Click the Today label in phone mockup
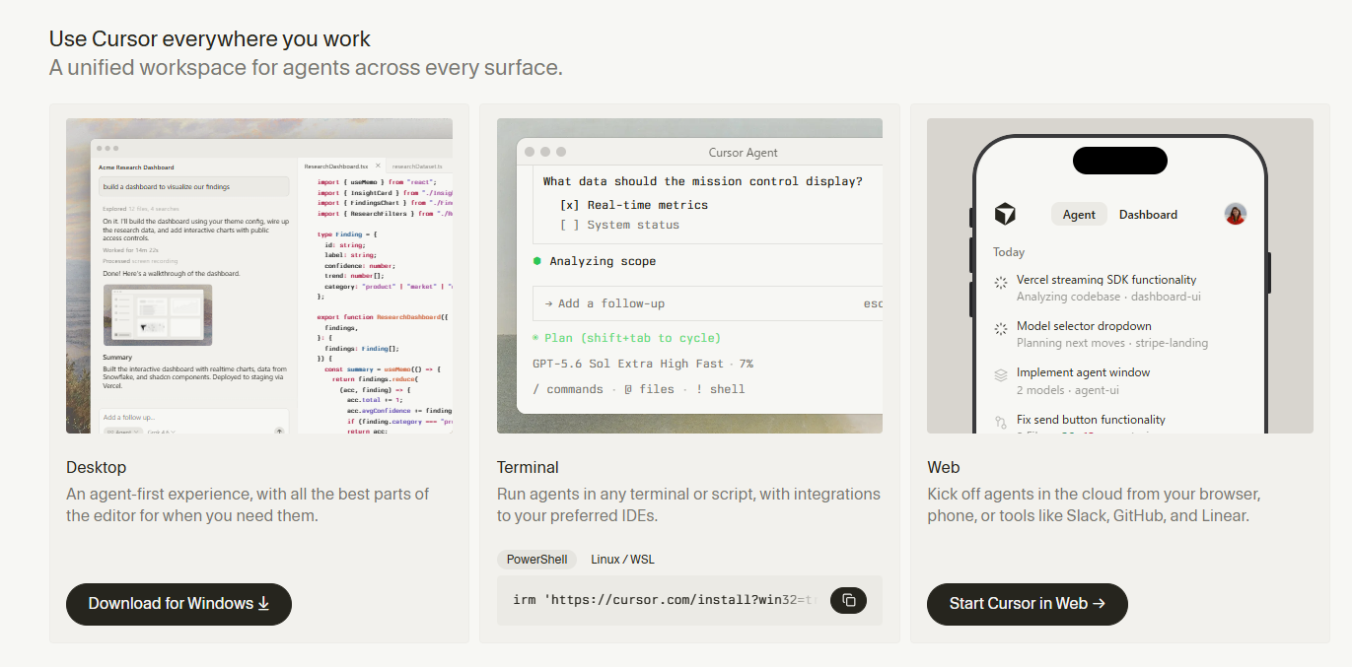 click(x=1009, y=252)
